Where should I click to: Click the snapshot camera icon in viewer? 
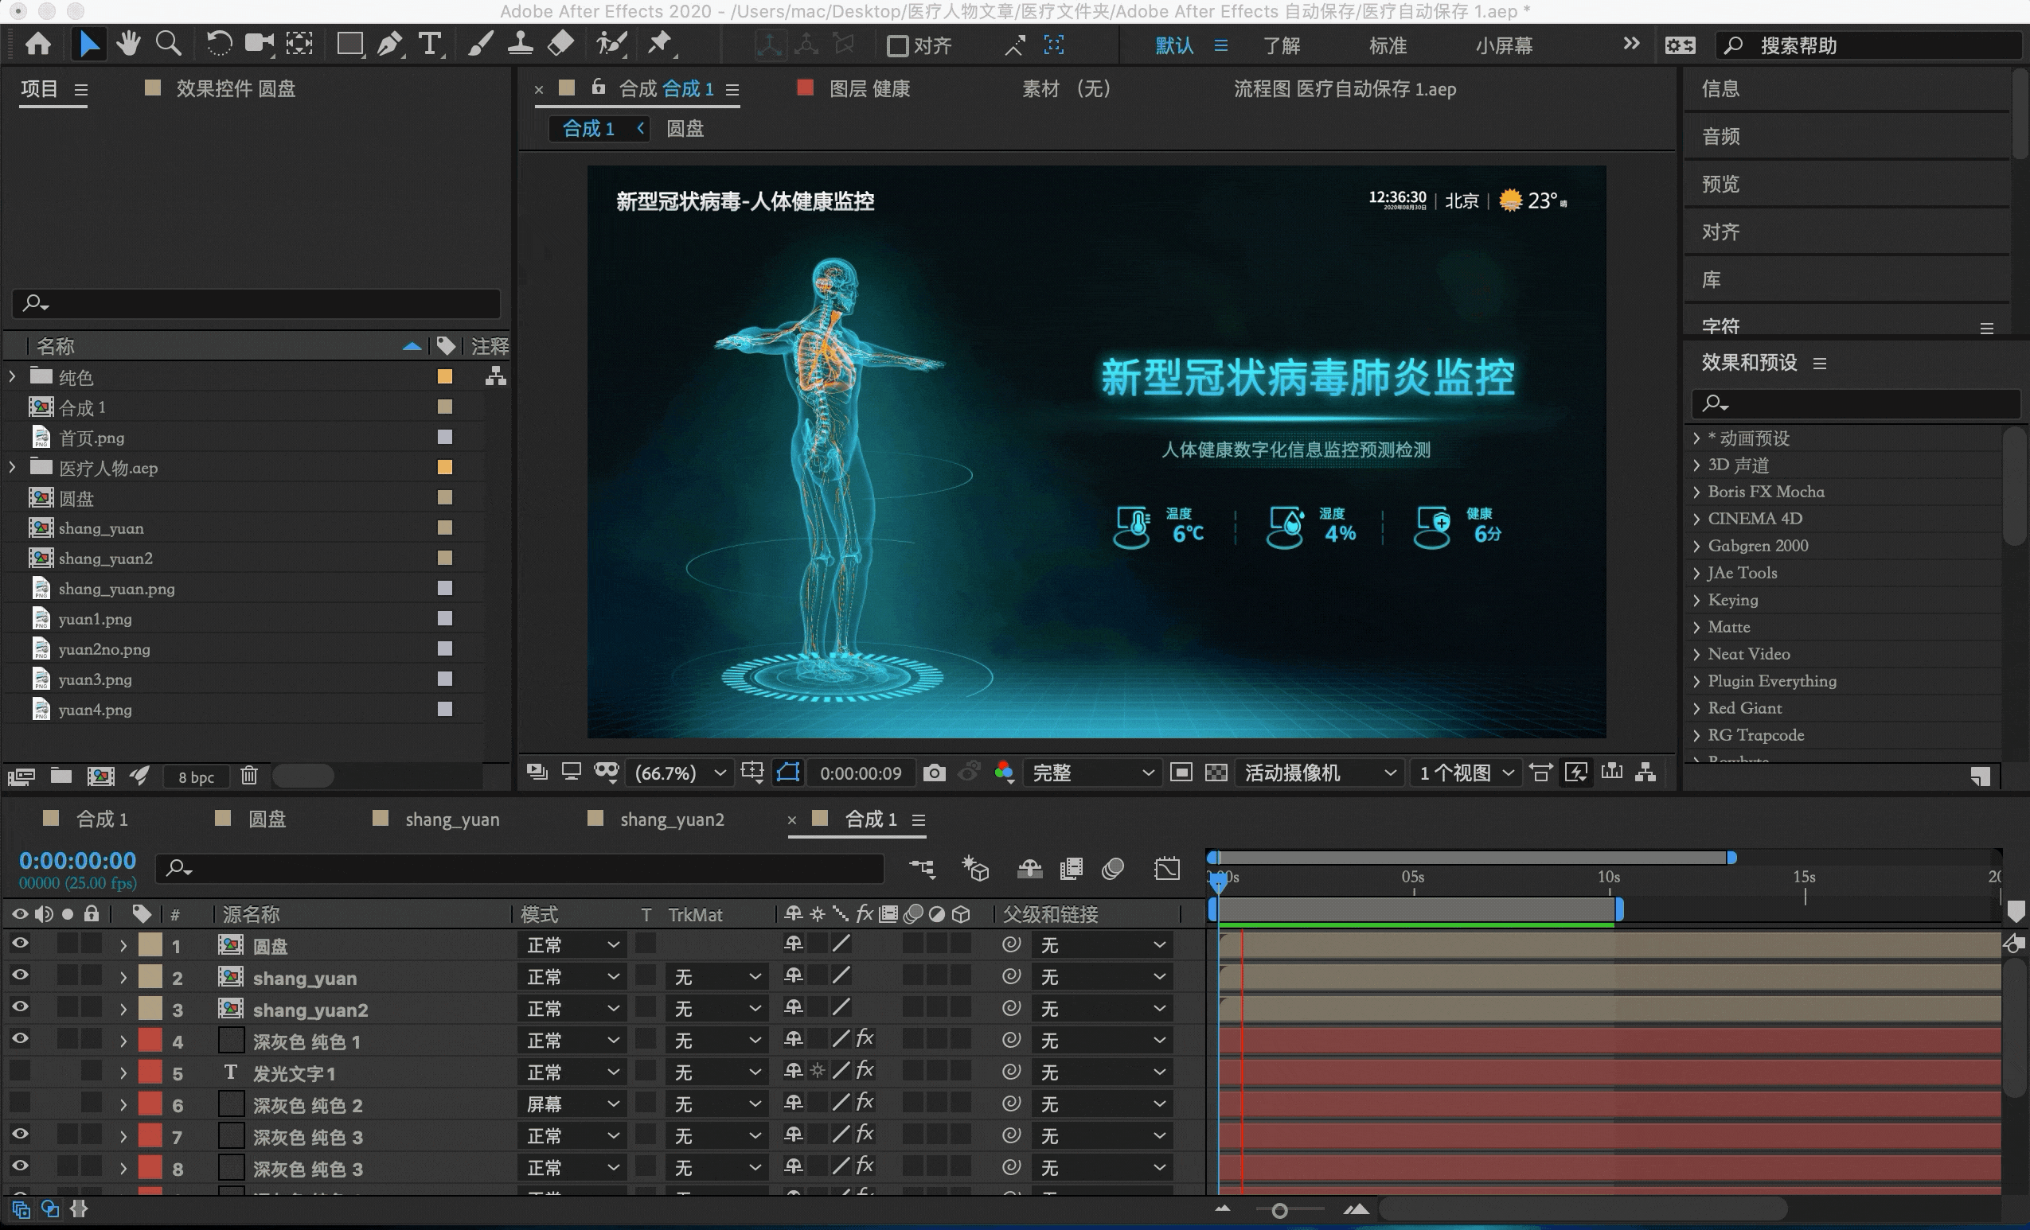(x=934, y=773)
